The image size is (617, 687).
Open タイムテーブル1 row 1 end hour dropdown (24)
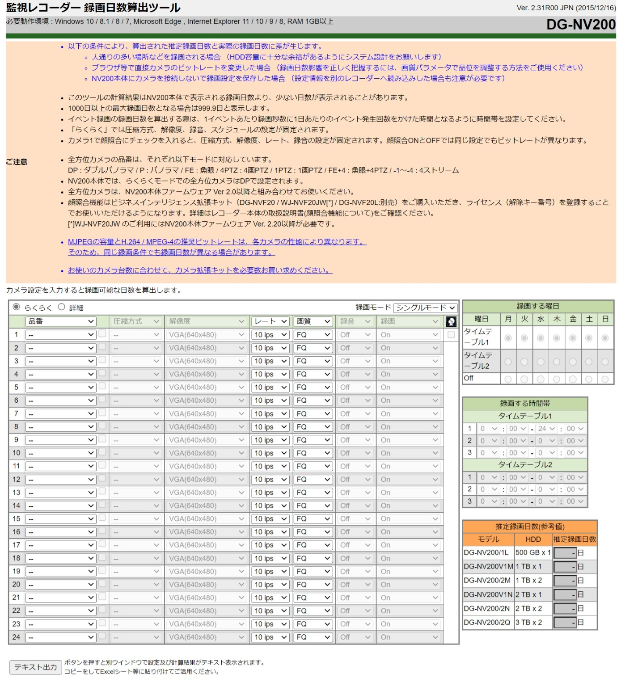coord(546,429)
